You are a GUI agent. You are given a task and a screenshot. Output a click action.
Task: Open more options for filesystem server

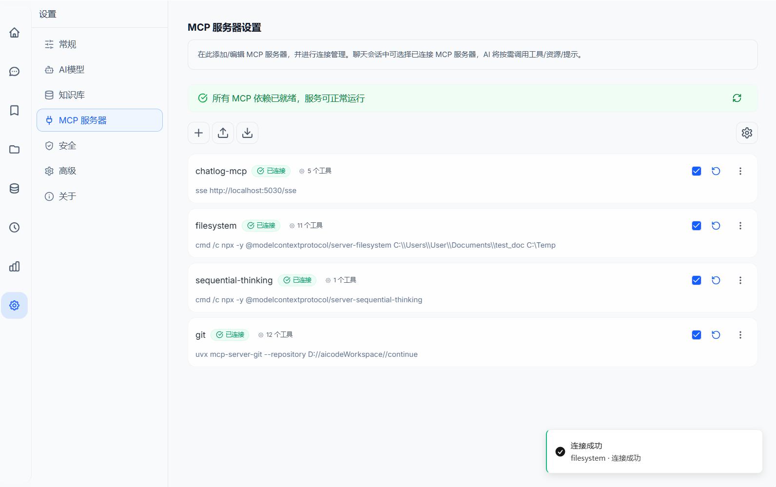[740, 226]
